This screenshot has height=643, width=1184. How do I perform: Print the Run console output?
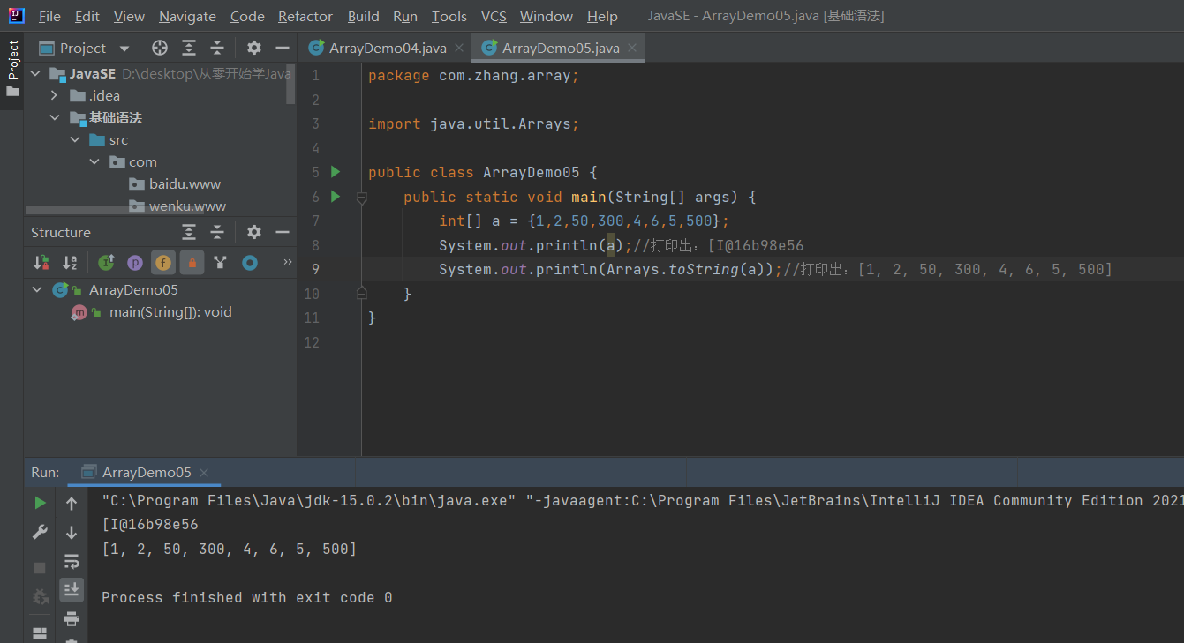click(x=72, y=618)
